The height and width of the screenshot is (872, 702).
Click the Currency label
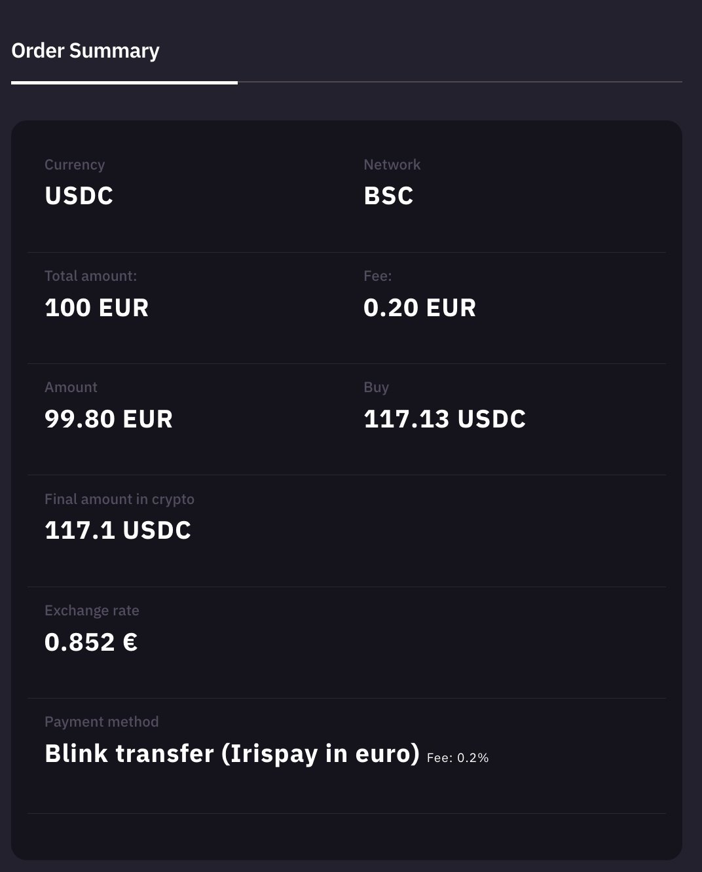pos(75,165)
